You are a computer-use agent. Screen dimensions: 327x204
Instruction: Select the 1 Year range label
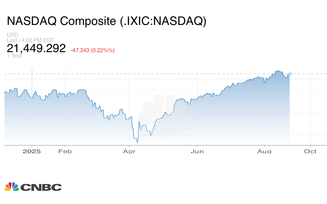(x=14, y=56)
